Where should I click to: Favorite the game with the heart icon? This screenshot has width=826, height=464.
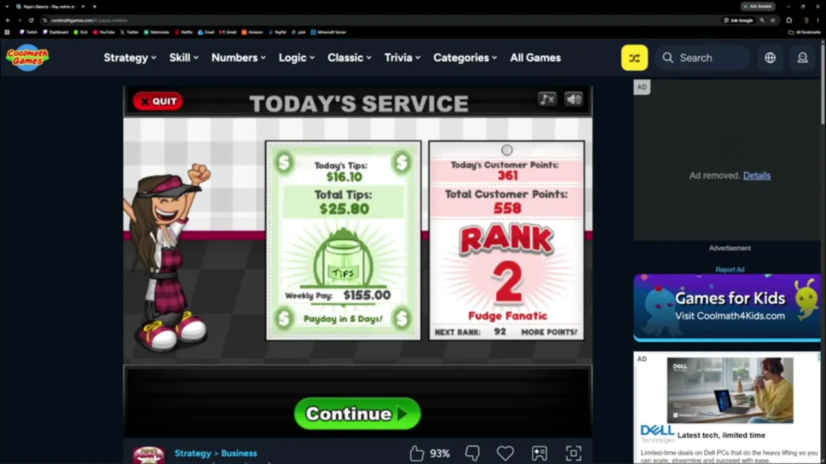[505, 454]
